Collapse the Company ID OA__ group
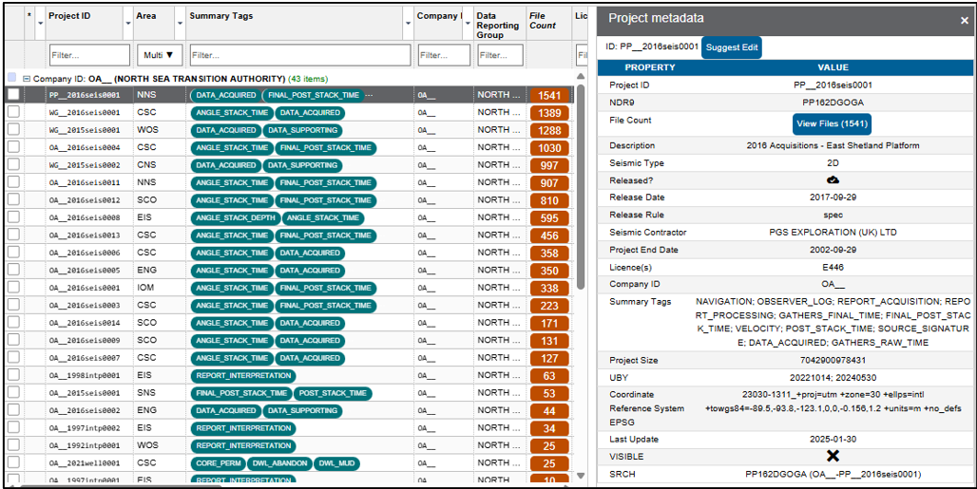The image size is (977, 489). [27, 79]
